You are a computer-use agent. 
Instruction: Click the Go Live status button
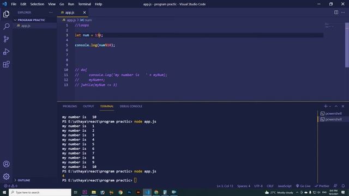click(x=303, y=186)
